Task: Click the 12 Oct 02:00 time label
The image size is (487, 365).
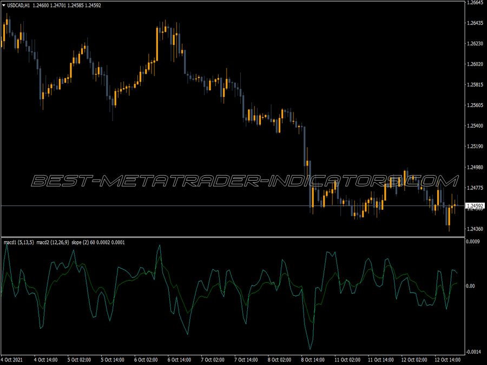Action: point(414,360)
